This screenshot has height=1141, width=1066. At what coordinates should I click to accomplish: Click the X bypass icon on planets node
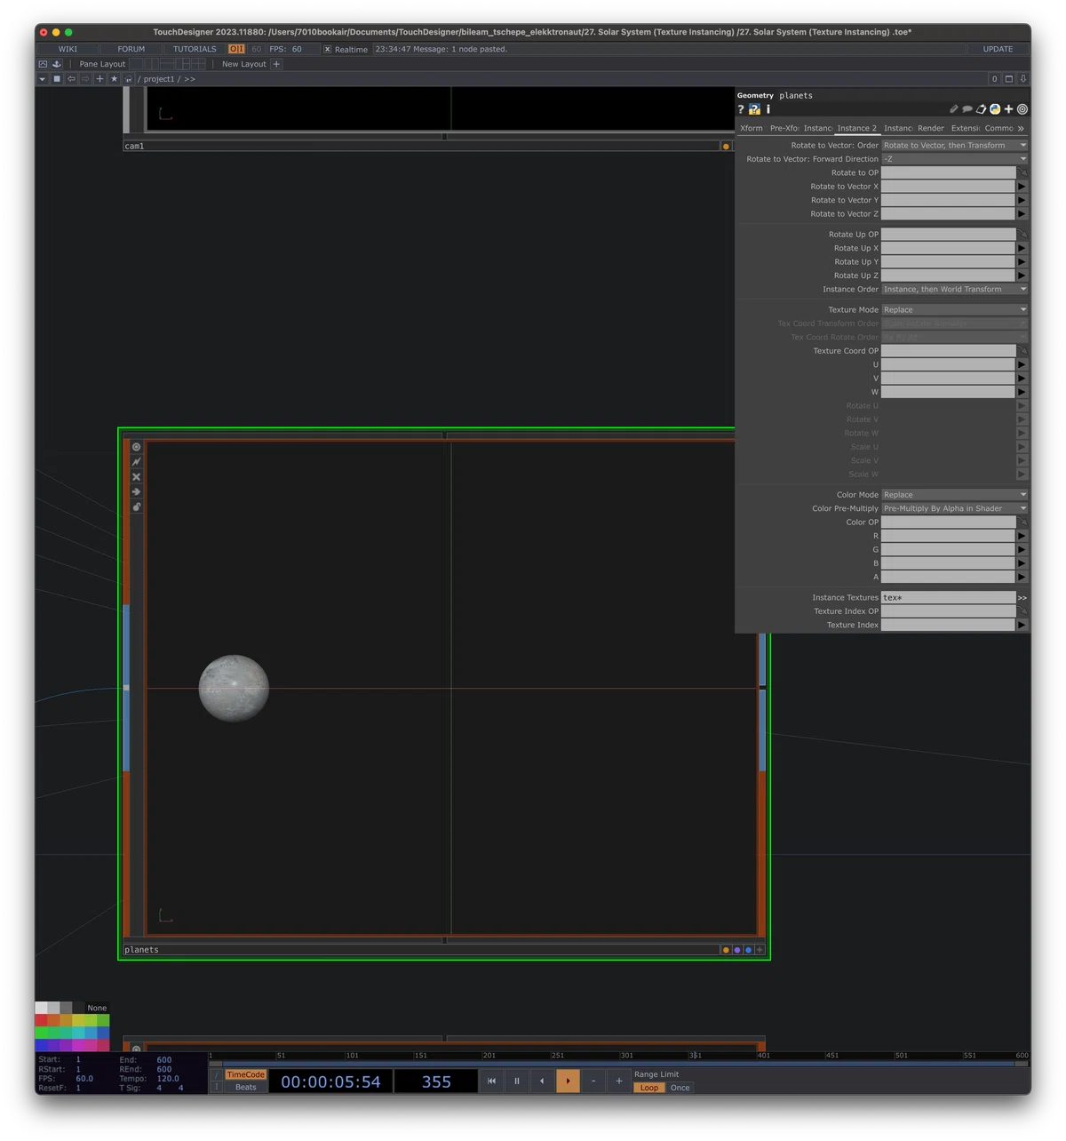click(137, 477)
